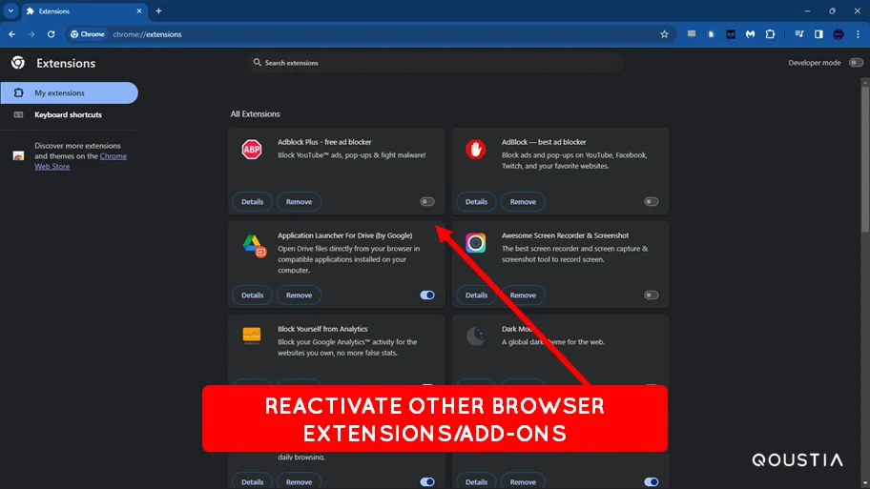
Task: Click the Chrome Web Store rainbow icon
Action: (18, 155)
